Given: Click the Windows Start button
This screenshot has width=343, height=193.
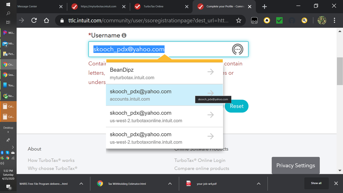Looking at the screenshot, I should click(8, 4).
